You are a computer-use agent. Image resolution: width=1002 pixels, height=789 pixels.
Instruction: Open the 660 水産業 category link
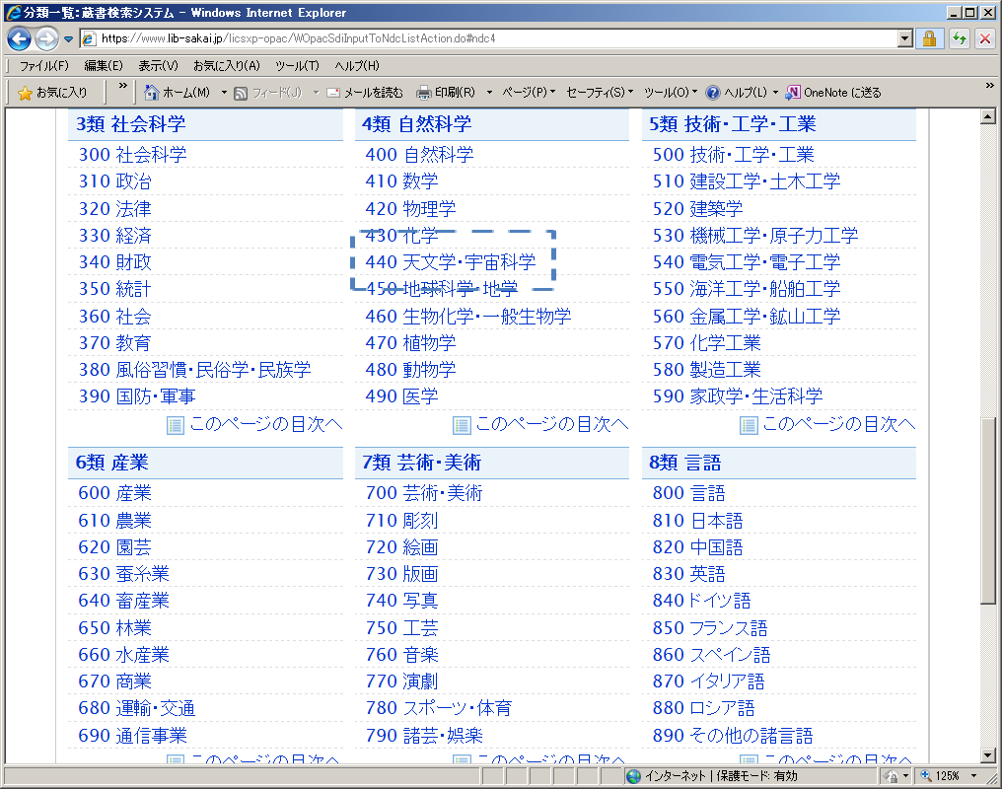point(124,655)
